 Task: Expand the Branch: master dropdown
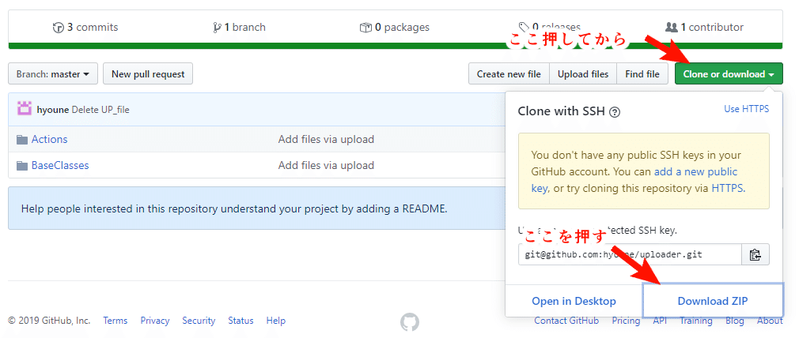[x=53, y=74]
